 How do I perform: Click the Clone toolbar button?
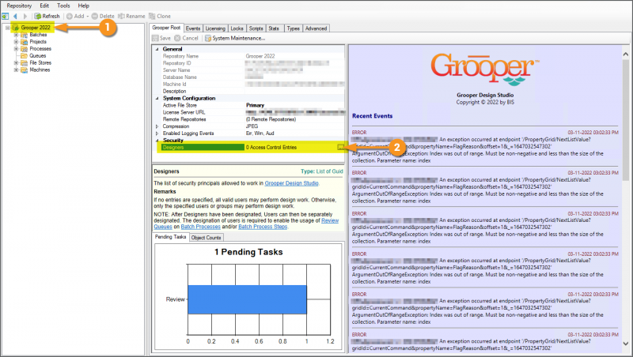tap(160, 16)
